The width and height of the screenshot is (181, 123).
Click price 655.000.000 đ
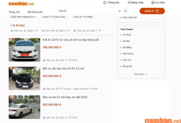click(52, 105)
